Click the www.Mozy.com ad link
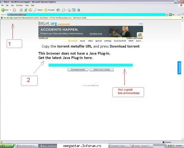Viewport: 184px width, 148px height. 43,38
